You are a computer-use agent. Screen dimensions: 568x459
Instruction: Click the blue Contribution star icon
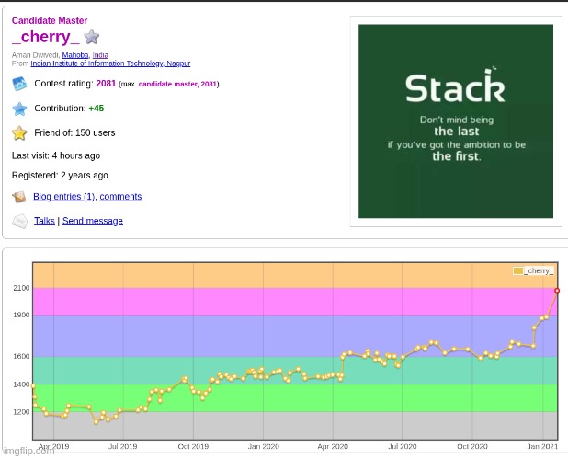tap(19, 109)
